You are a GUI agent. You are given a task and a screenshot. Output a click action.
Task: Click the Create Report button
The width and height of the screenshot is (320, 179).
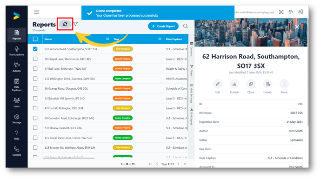(x=163, y=26)
